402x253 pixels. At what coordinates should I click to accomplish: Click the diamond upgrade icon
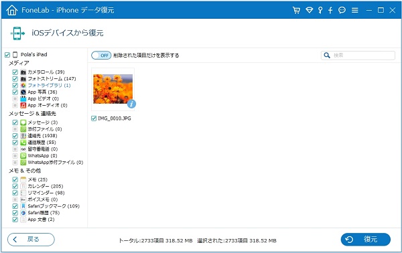pyautogui.click(x=309, y=10)
